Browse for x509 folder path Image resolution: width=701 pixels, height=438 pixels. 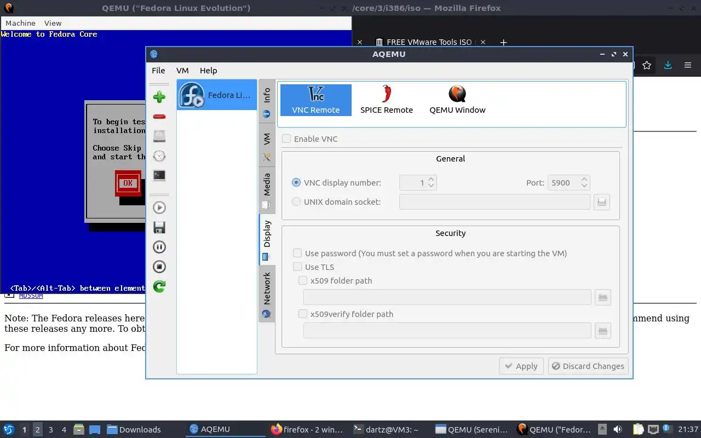(603, 298)
